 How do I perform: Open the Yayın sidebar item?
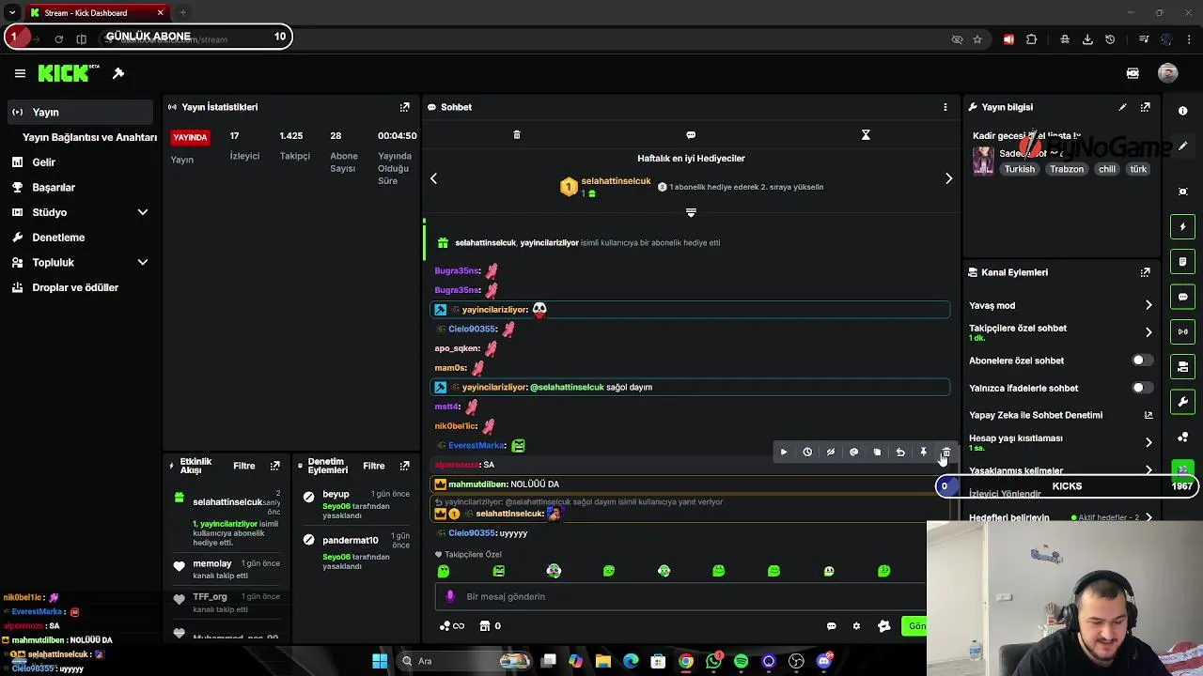pyautogui.click(x=80, y=113)
